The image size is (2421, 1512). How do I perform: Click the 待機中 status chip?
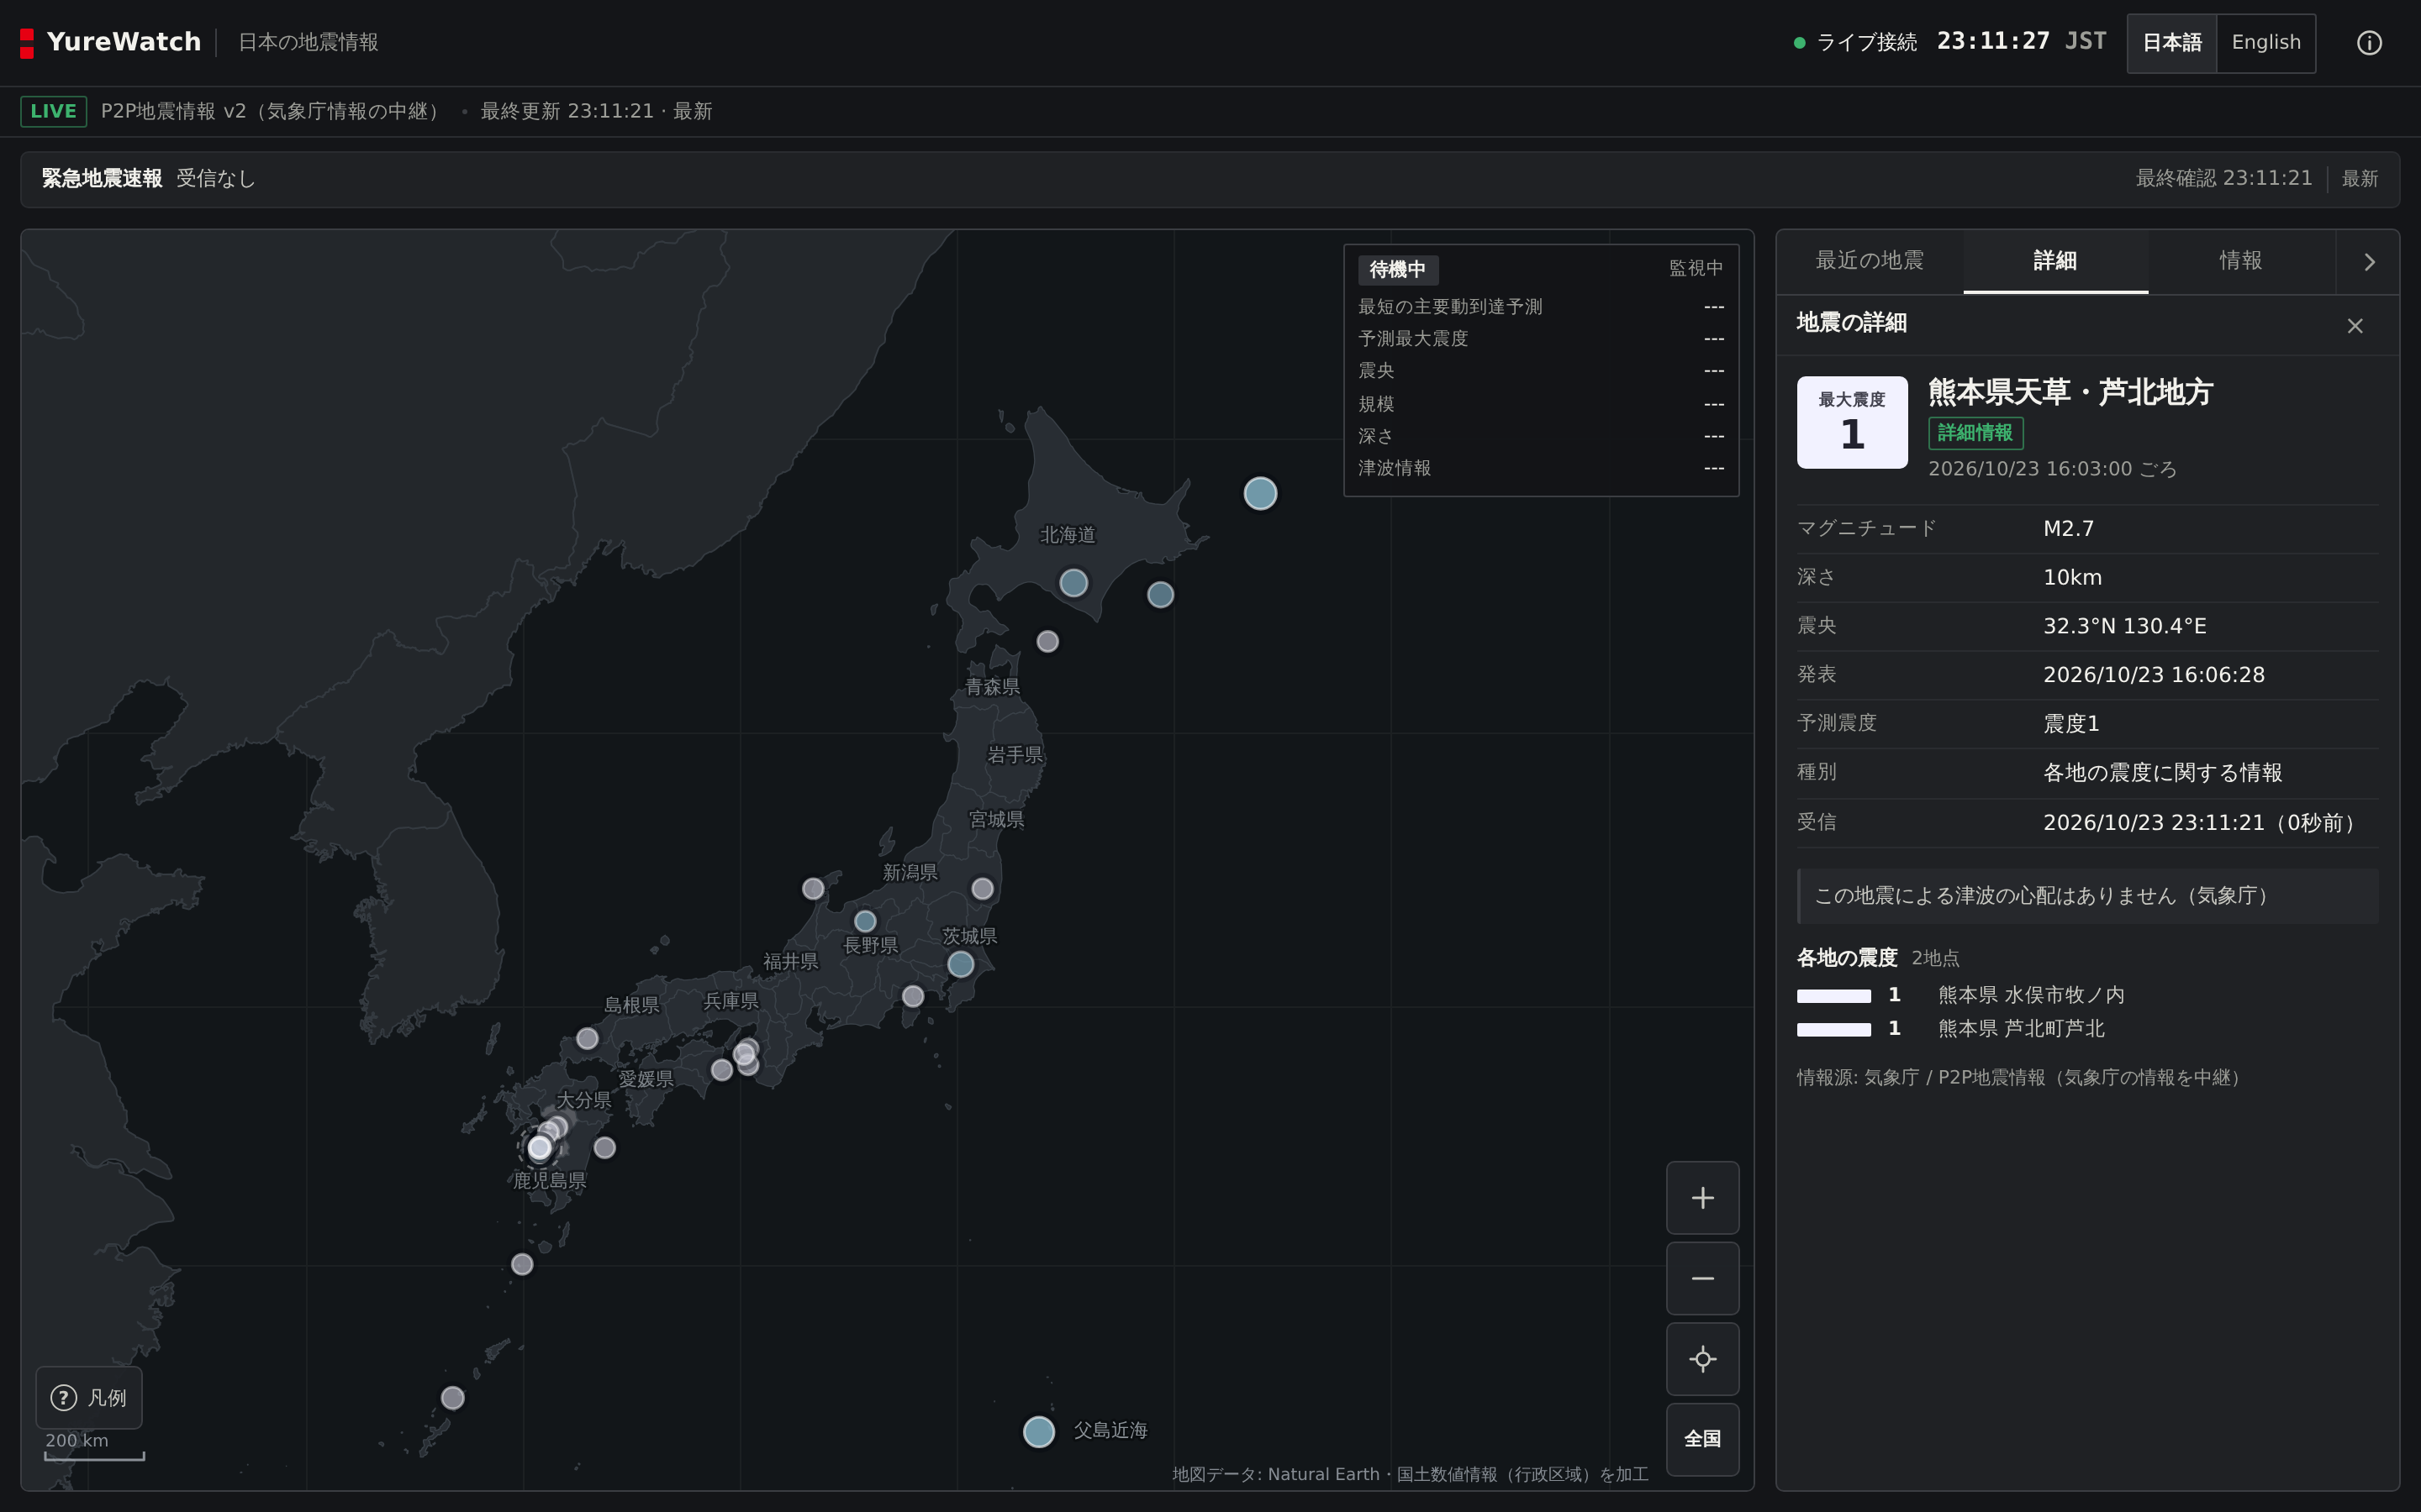tap(1398, 270)
